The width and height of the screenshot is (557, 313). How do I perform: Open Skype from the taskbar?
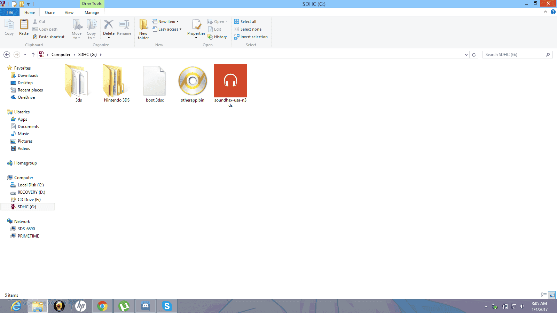click(x=167, y=306)
